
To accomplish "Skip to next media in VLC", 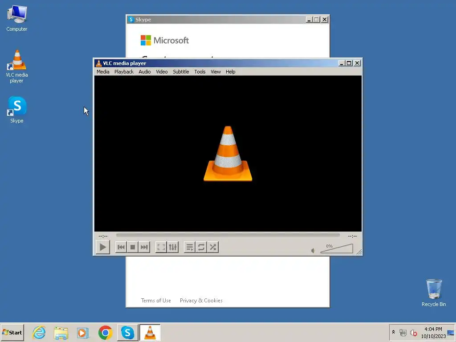I will [144, 247].
